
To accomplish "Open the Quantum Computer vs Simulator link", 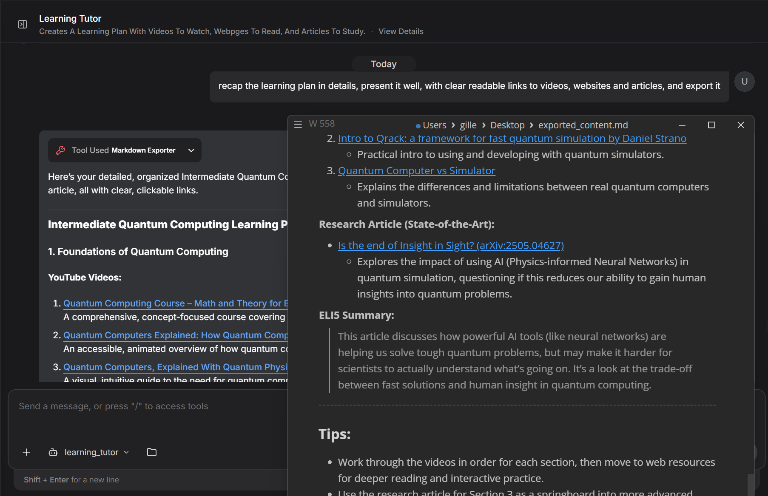I will click(416, 170).
